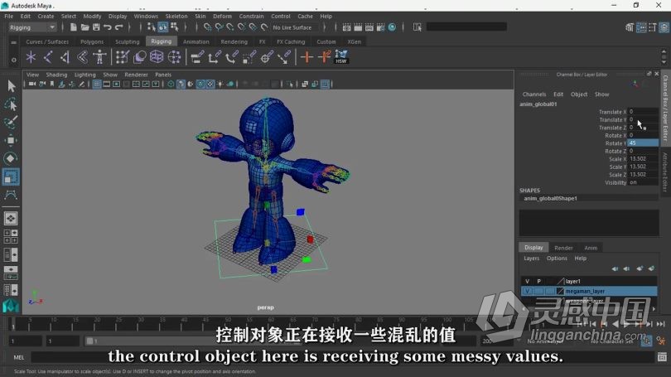This screenshot has width=671, height=377.
Task: Click the Create Locator shelf icon
Action: point(31,57)
